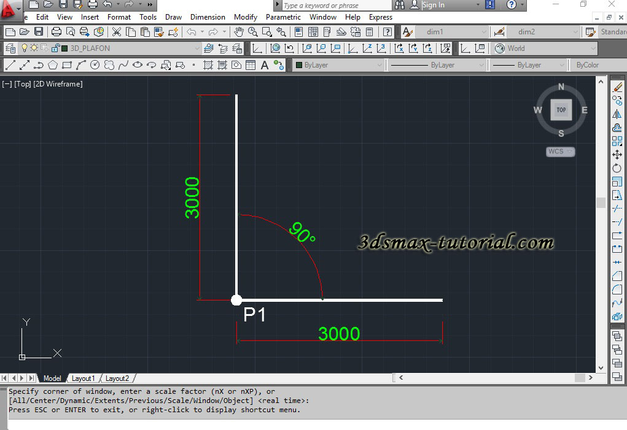Open the Dimension menu
The image size is (627, 430).
(x=208, y=17)
